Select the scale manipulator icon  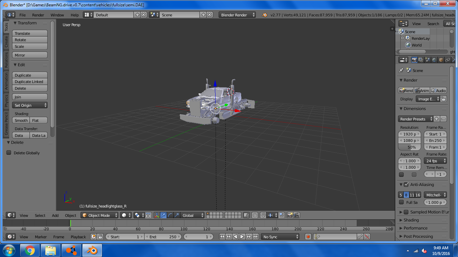pyautogui.click(x=177, y=215)
